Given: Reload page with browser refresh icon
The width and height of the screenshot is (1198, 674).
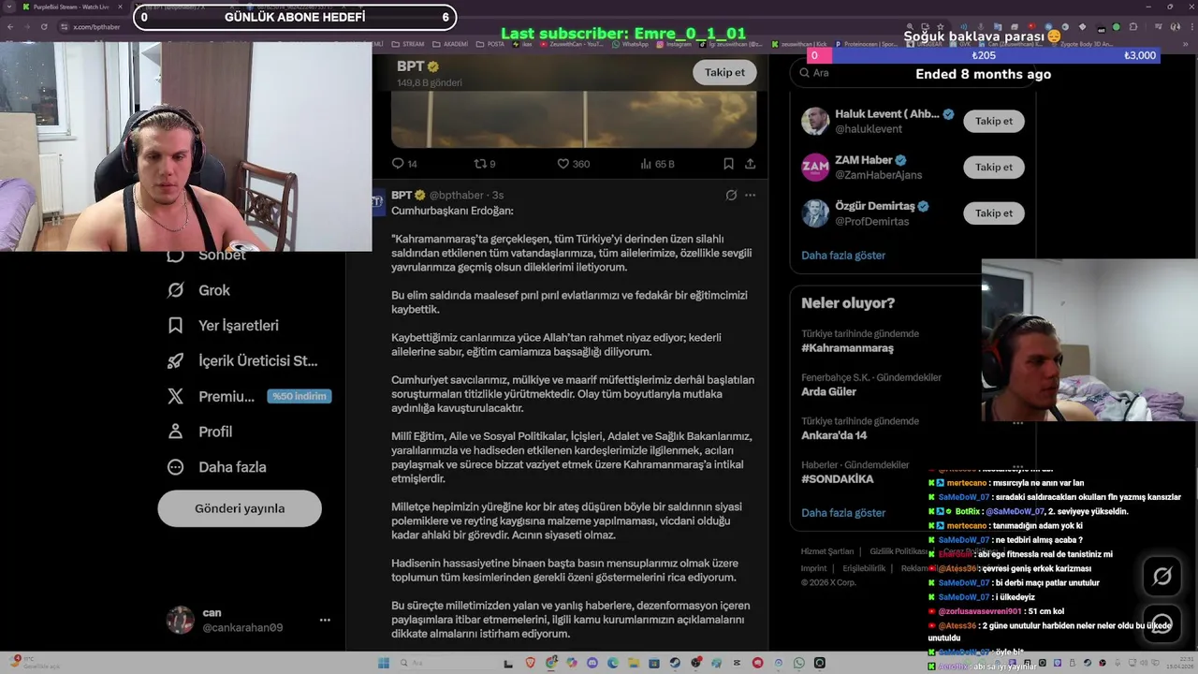Looking at the screenshot, I should tap(44, 27).
